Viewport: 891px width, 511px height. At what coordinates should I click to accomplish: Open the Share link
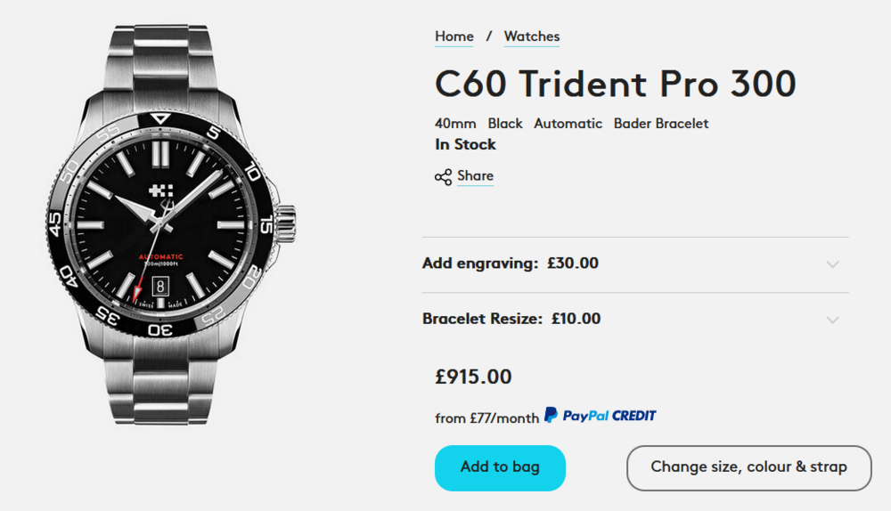(475, 176)
